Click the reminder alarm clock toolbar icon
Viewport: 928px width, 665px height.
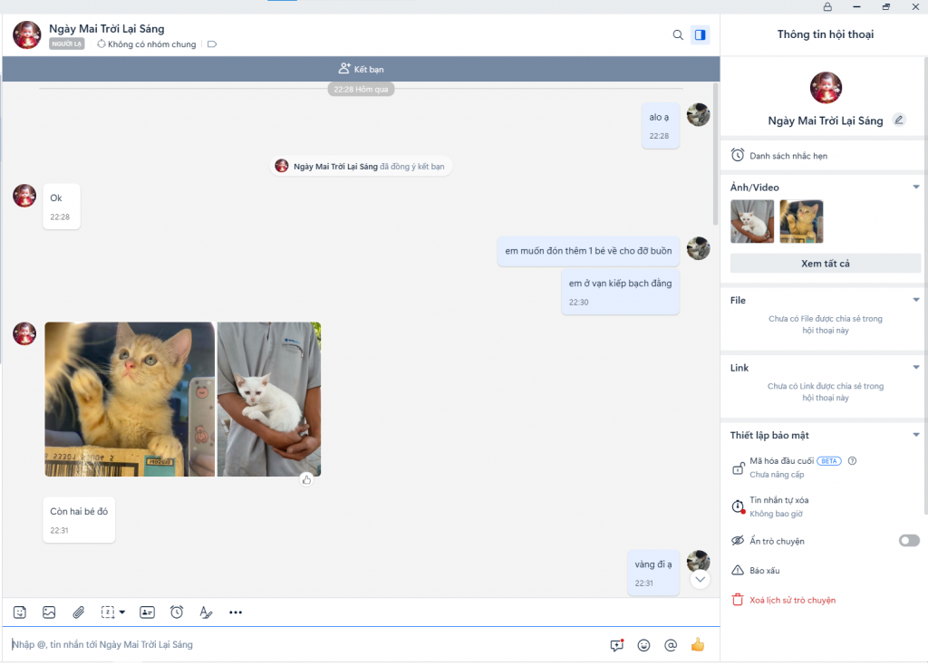tap(177, 612)
